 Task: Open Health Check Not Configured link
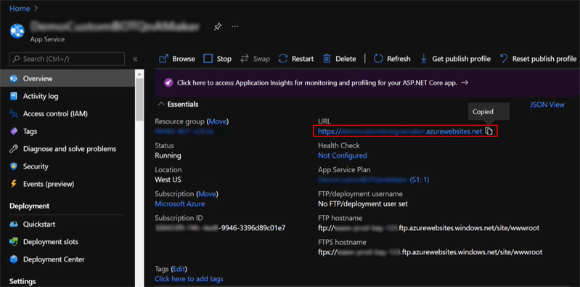[343, 155]
